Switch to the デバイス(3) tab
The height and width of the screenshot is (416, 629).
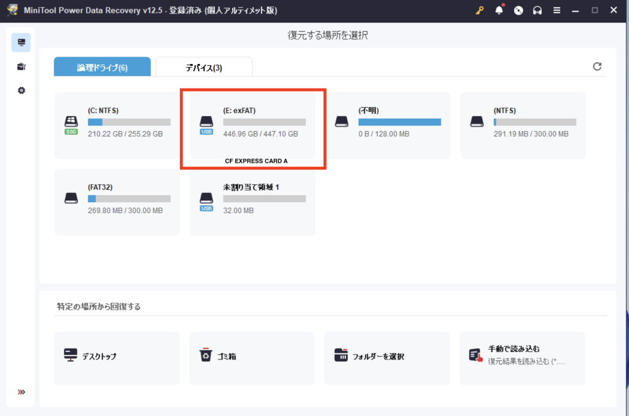coord(204,66)
